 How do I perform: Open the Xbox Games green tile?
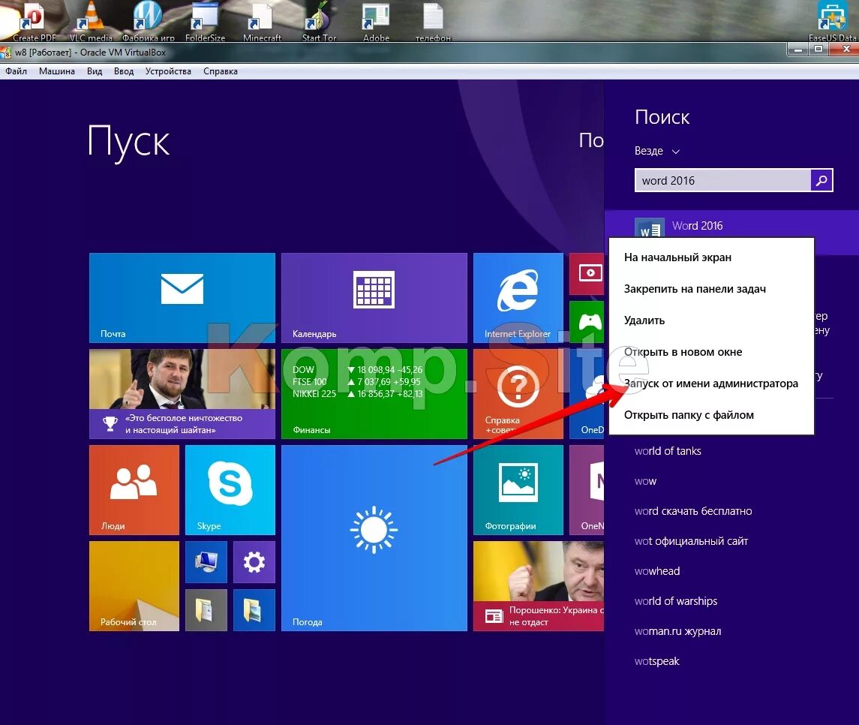(x=587, y=322)
